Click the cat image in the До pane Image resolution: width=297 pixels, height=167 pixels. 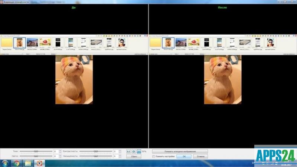[74, 79]
